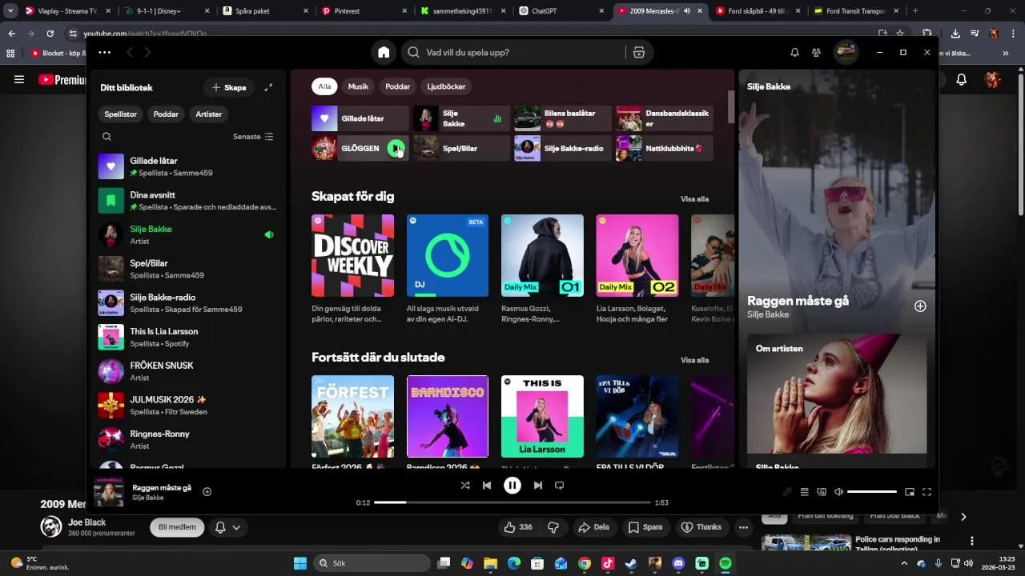Open File Explorer from the taskbar
This screenshot has height=576, width=1025.
(x=490, y=563)
